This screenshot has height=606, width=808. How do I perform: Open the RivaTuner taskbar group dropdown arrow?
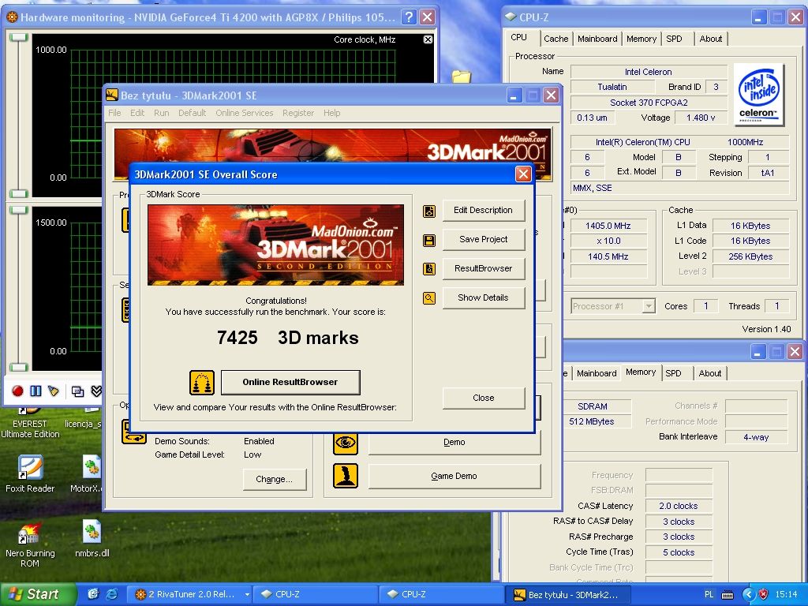click(x=247, y=594)
